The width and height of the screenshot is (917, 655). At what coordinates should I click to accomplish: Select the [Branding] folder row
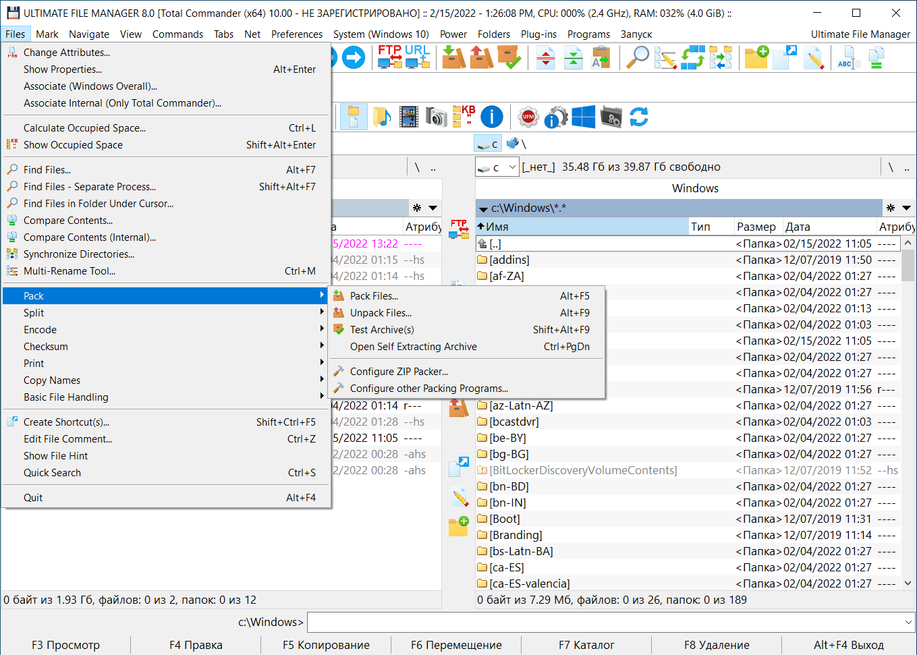(x=687, y=535)
